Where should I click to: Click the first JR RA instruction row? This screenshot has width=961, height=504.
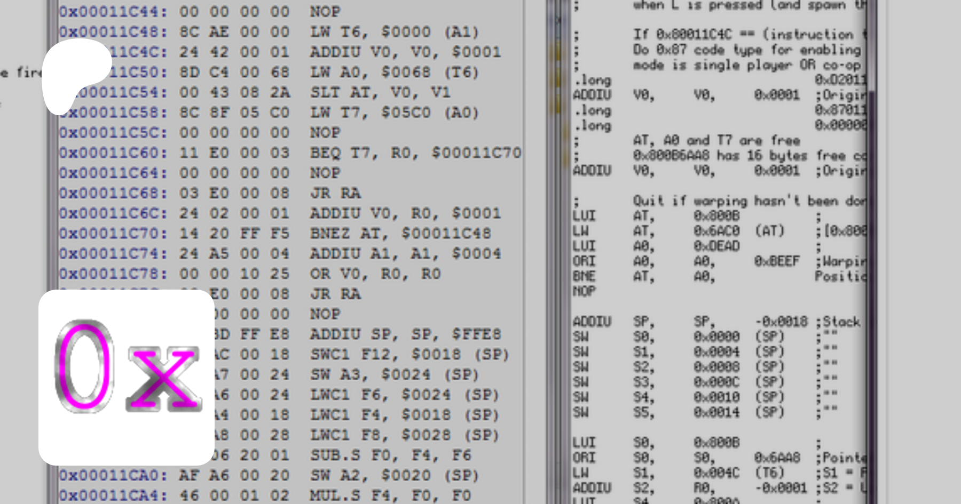pos(335,193)
